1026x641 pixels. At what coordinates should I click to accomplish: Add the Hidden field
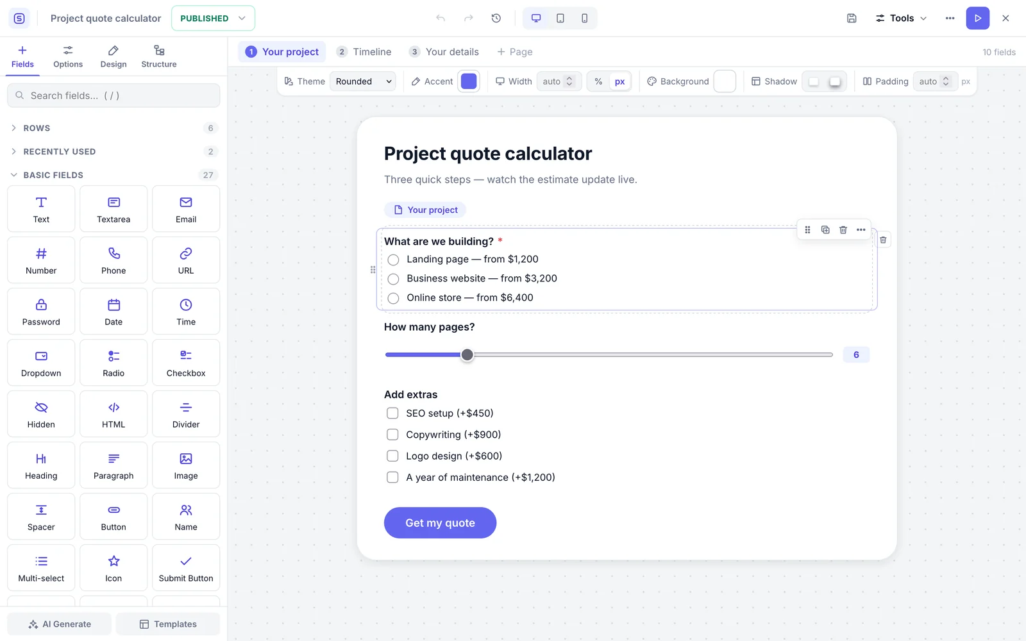point(41,414)
